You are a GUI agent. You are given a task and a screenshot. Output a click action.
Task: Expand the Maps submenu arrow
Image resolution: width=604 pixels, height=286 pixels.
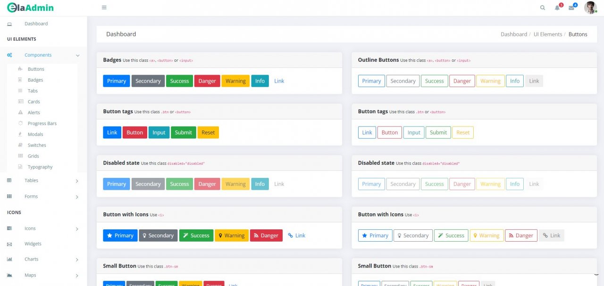click(77, 276)
